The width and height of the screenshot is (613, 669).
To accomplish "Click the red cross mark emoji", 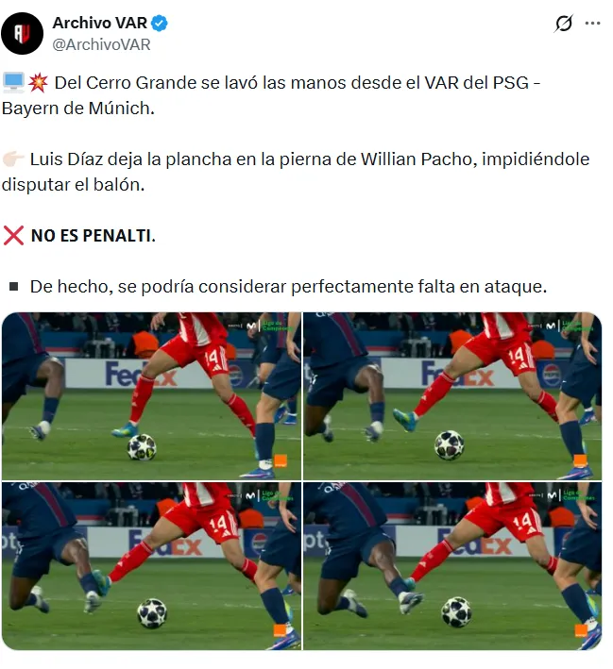I will pos(13,236).
